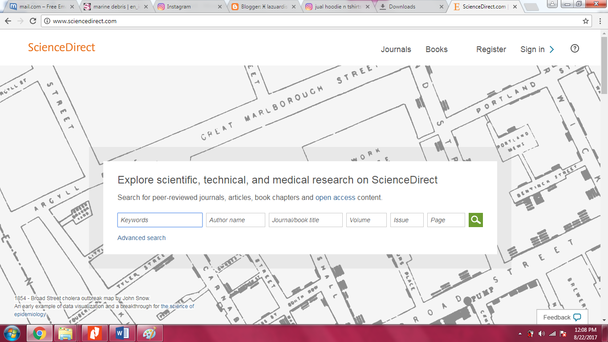The image size is (608, 342).
Task: Switch to the jual hoodie n tshirts tab
Action: click(337, 7)
